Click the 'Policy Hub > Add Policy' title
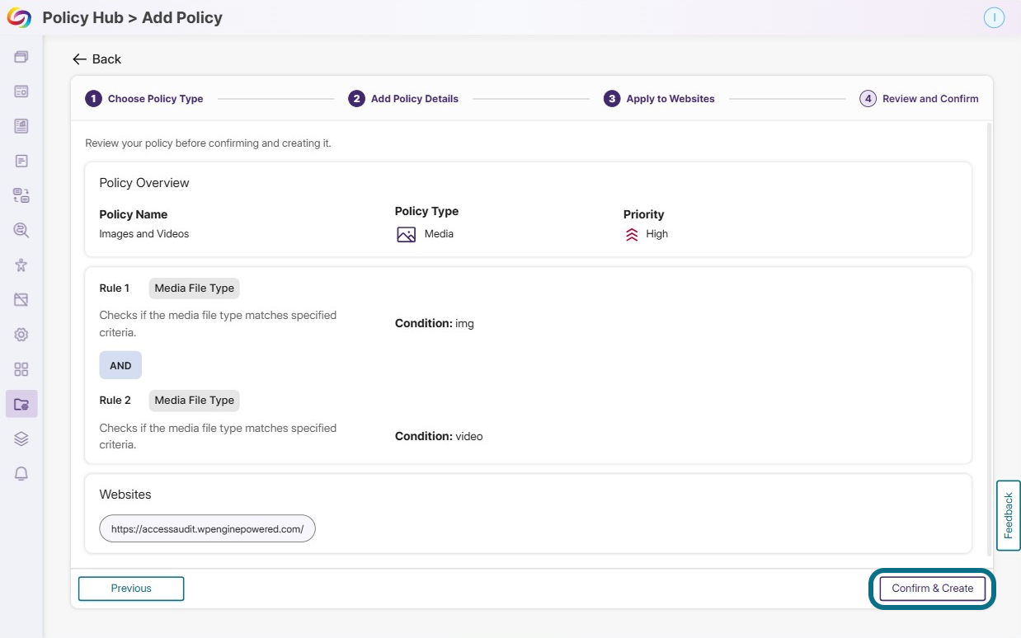Image resolution: width=1021 pixels, height=638 pixels. 133,18
